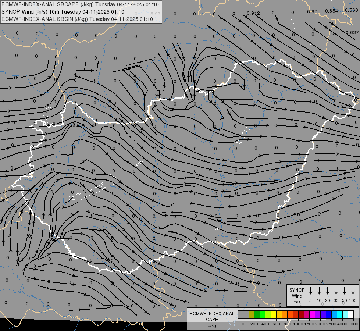Click the '30' speed label in wind legend
Viewport: 360px width, 331px height.
click(336, 300)
